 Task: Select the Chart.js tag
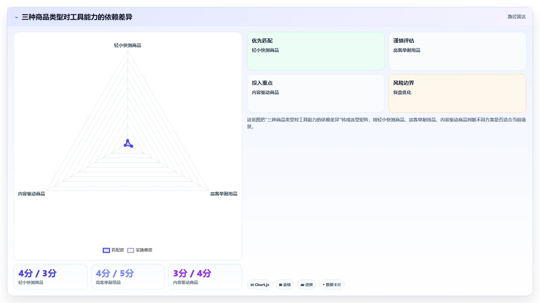coord(260,285)
